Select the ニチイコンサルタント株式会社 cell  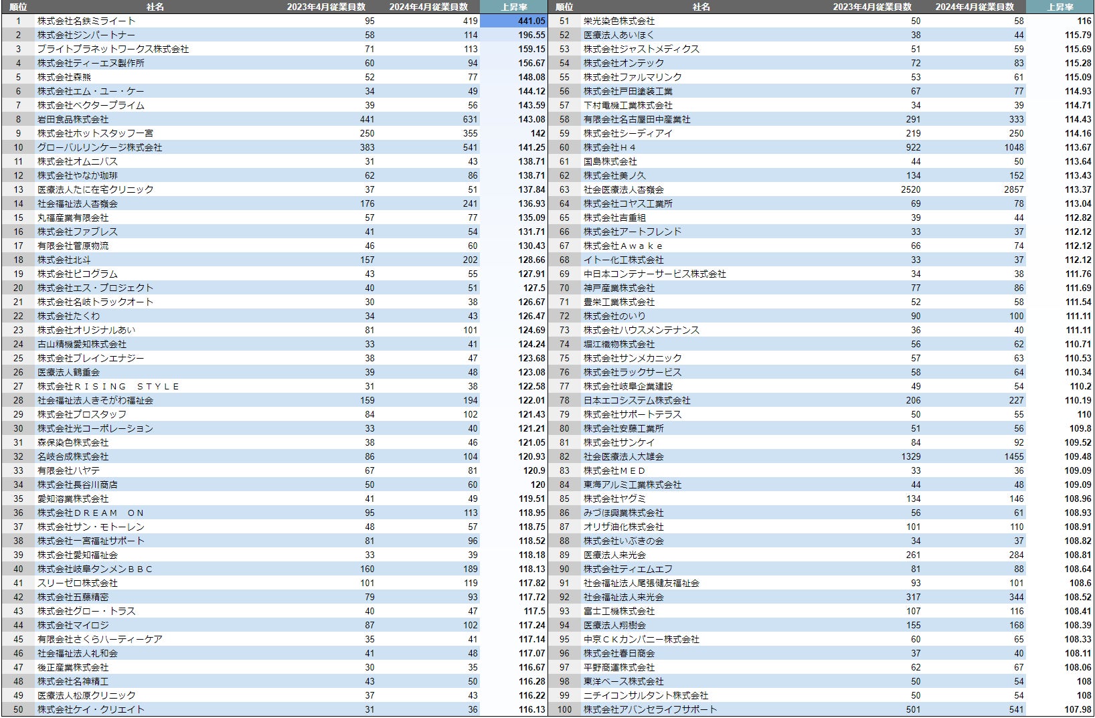[646, 695]
